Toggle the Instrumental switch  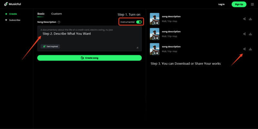point(139,22)
